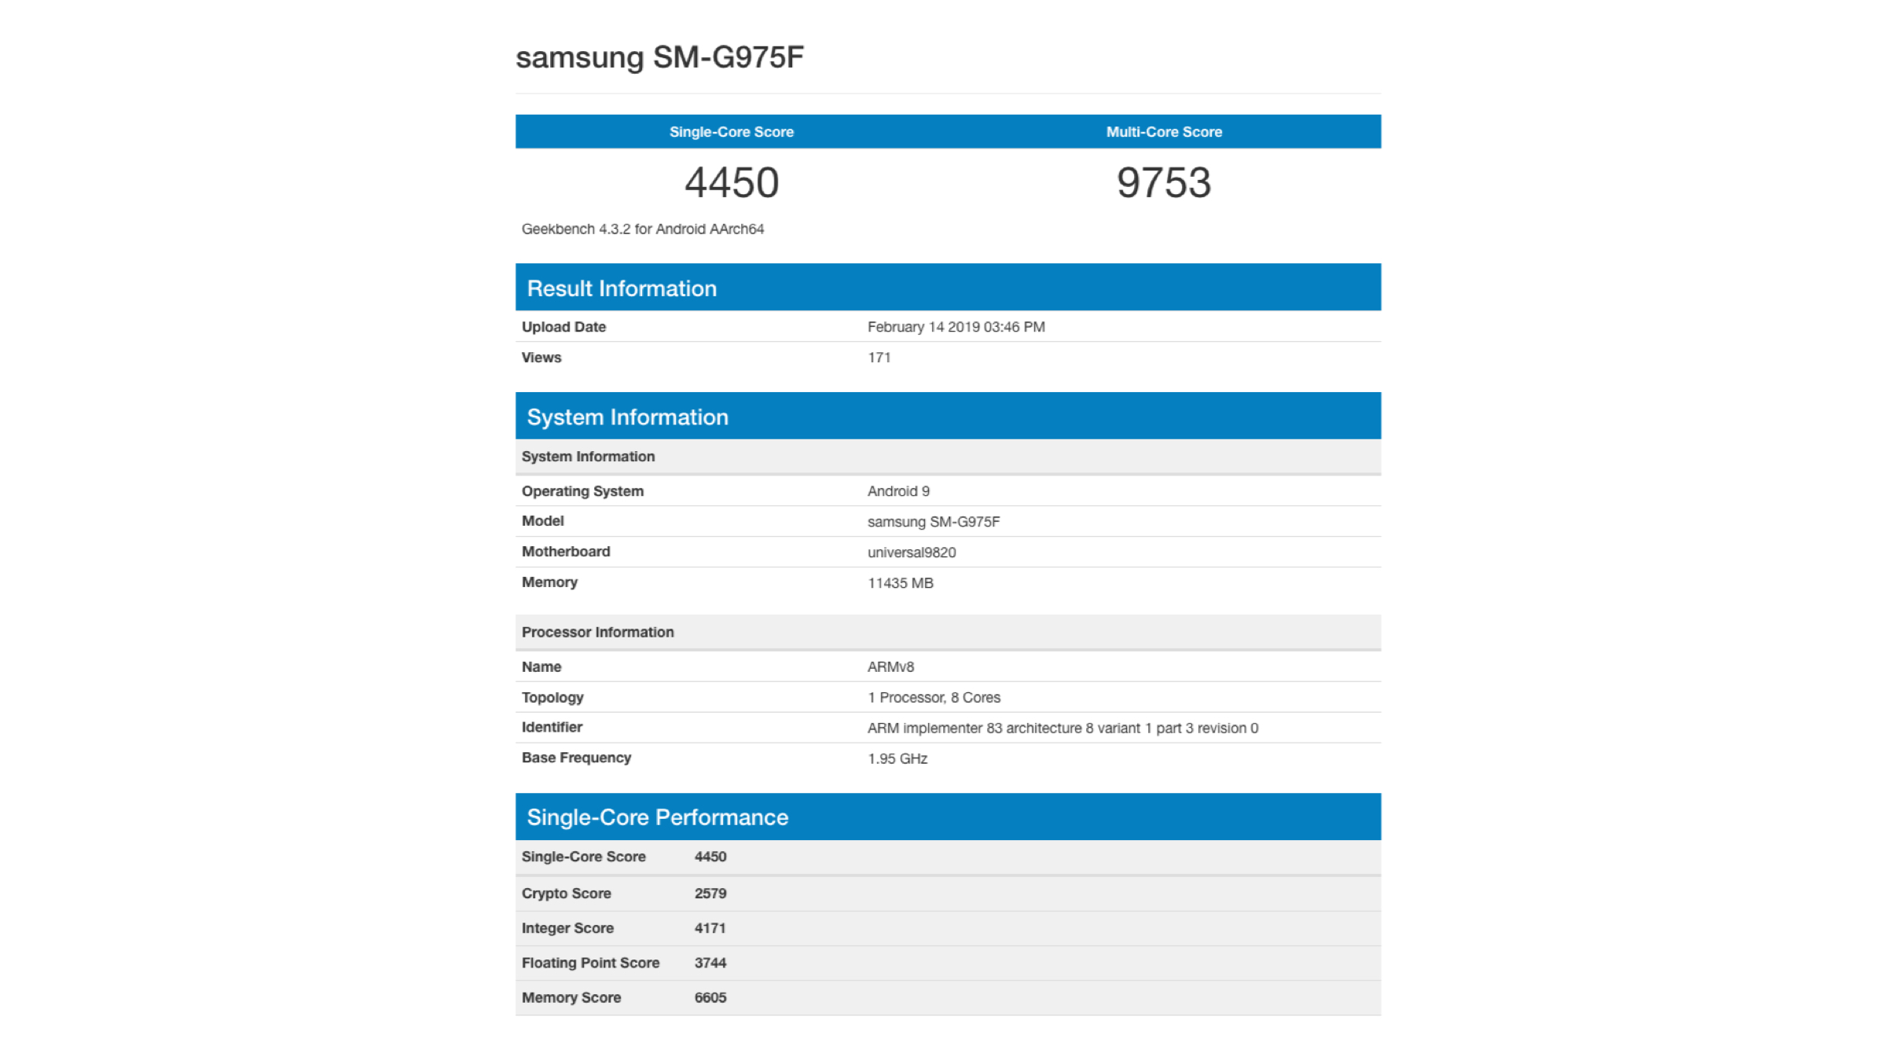This screenshot has width=1886, height=1057.
Task: Click the blue System Information section header
Action: (x=627, y=417)
